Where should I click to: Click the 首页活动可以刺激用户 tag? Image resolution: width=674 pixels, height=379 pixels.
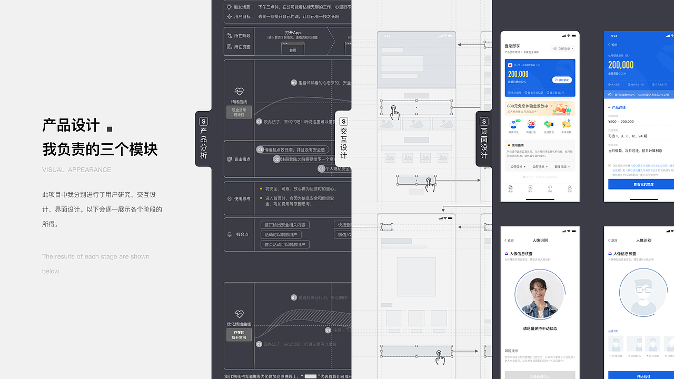(285, 245)
